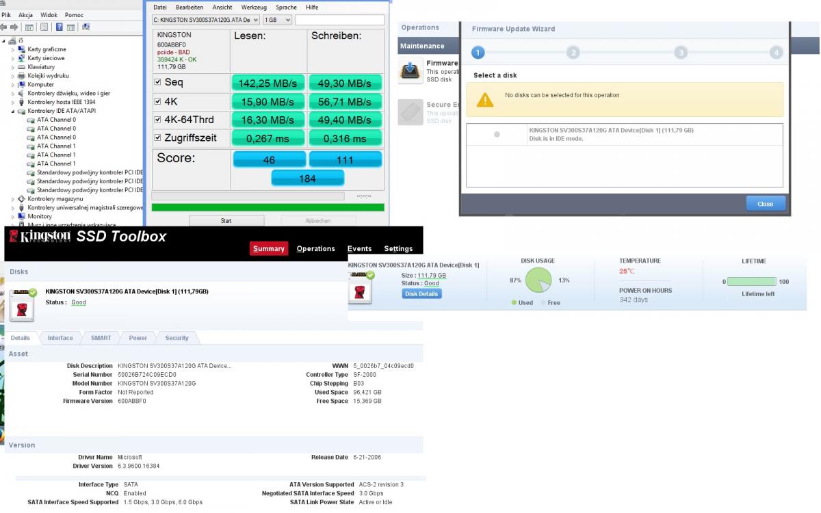Image resolution: width=821 pixels, height=513 pixels.
Task: Expand the Kontrolery magazynu node
Action: [13, 199]
